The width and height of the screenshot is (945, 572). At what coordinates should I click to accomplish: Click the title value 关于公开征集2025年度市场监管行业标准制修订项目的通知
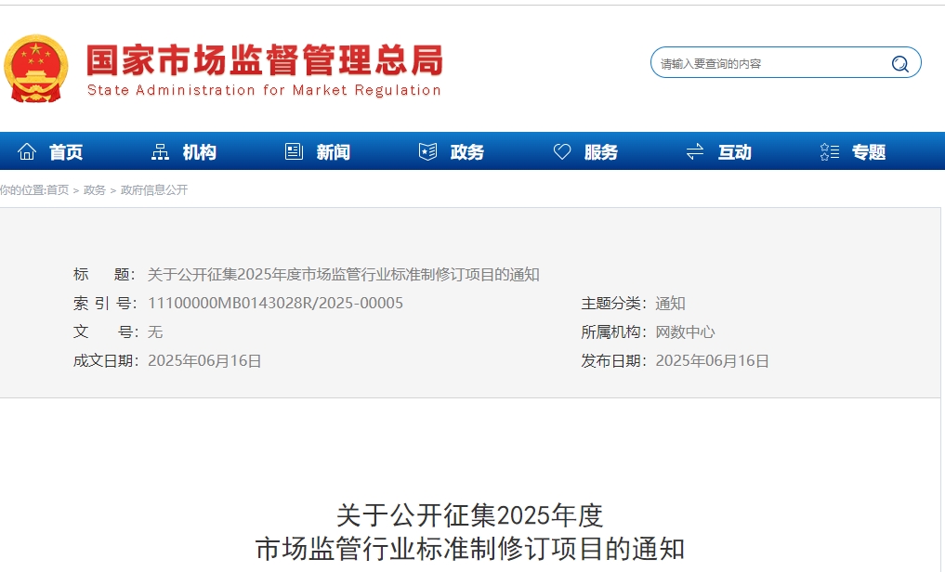click(x=344, y=275)
